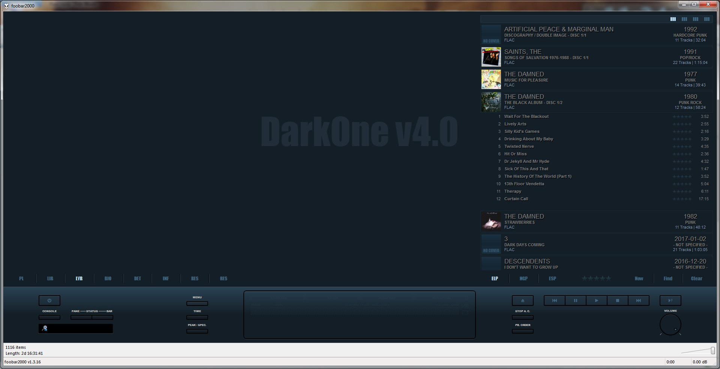This screenshot has width=720, height=369.
Task: Open the DET tab
Action: click(x=137, y=278)
